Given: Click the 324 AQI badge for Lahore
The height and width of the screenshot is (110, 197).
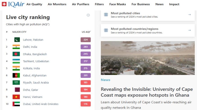Looking at the screenshot, I should [86, 40].
